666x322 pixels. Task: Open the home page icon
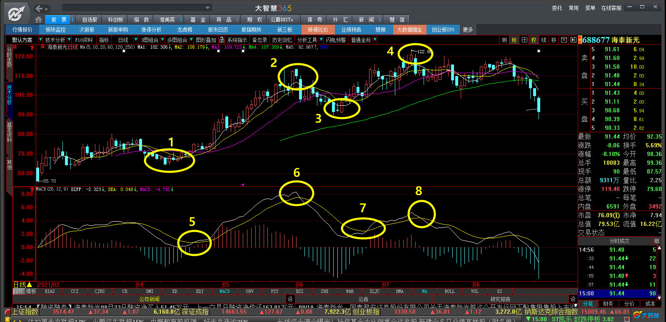(39, 20)
